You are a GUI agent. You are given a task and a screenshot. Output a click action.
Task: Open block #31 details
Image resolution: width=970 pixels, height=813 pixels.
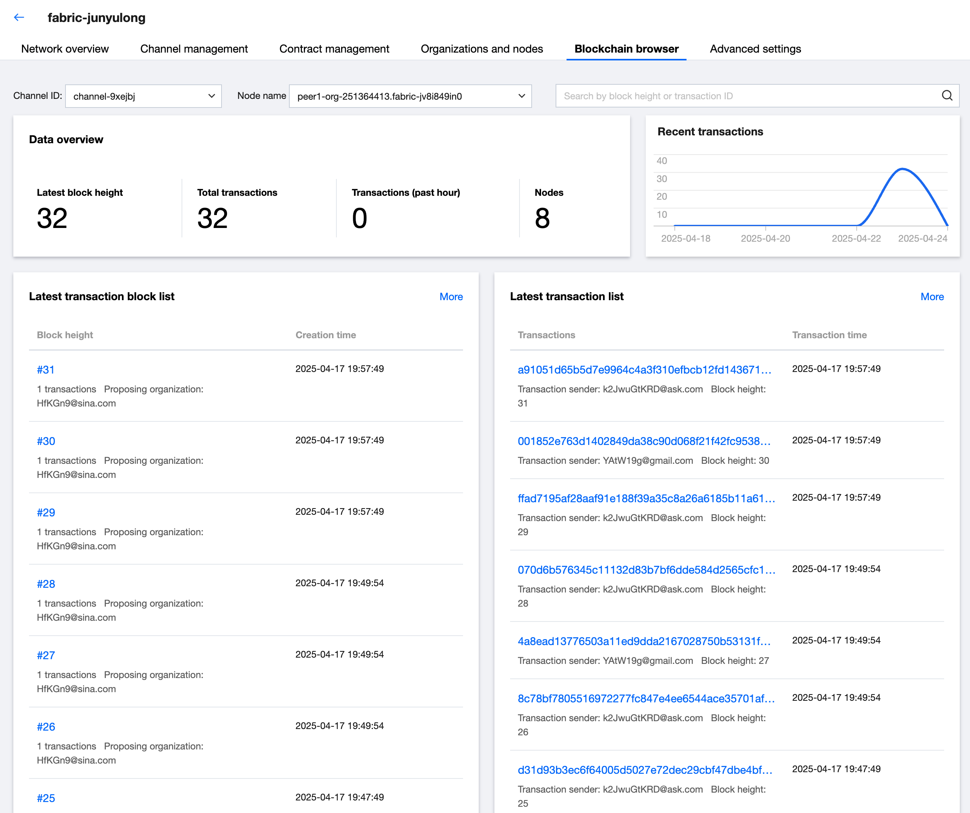pos(46,370)
